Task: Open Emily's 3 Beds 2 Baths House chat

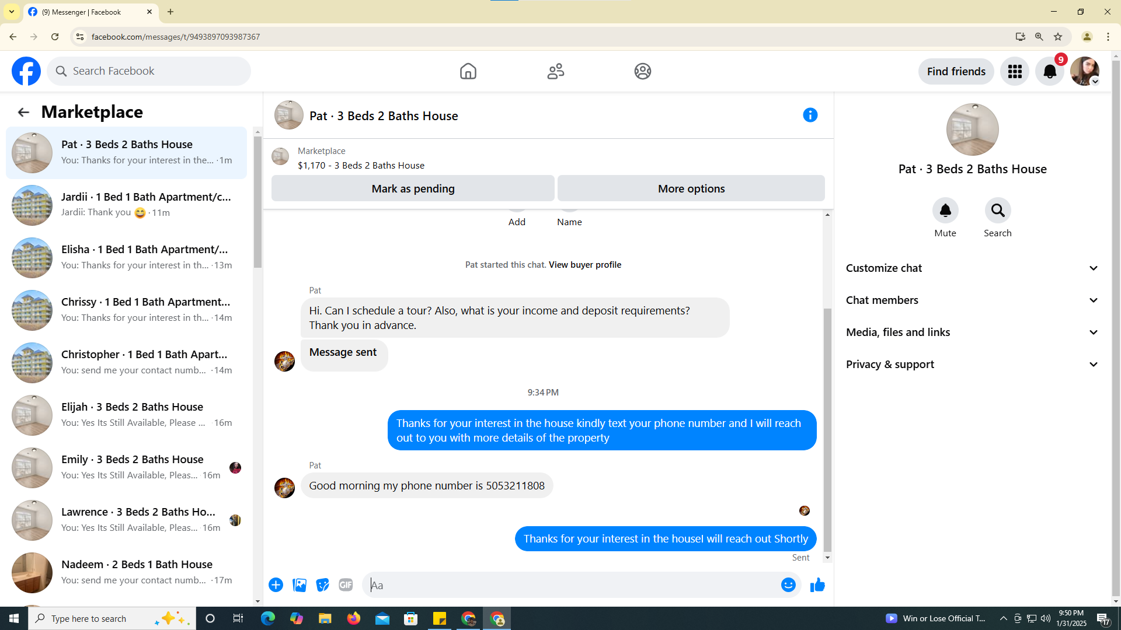Action: 126,467
